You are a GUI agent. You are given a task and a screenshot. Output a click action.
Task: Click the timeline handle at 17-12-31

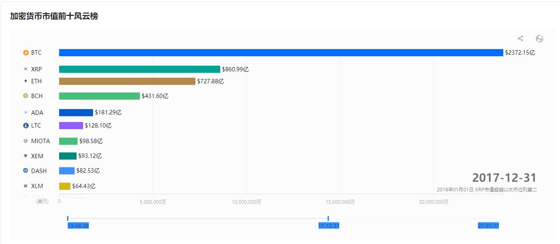click(328, 218)
